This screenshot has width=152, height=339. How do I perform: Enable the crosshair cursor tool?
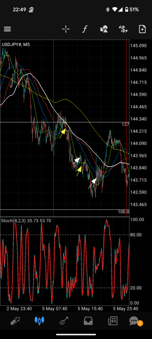pyautogui.click(x=66, y=29)
